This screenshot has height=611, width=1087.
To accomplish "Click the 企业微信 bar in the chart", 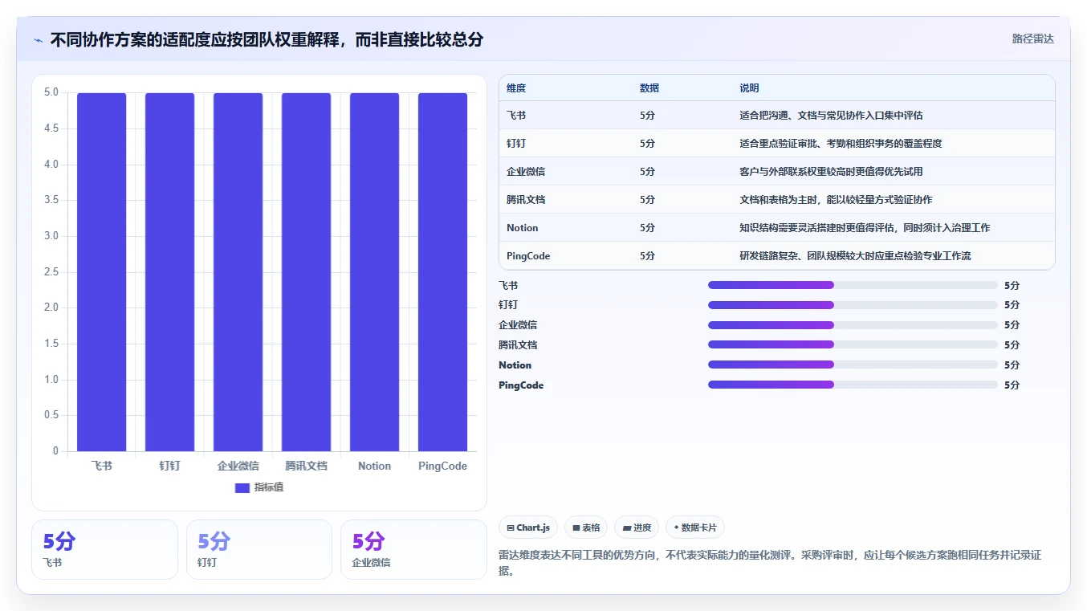I will coord(238,272).
